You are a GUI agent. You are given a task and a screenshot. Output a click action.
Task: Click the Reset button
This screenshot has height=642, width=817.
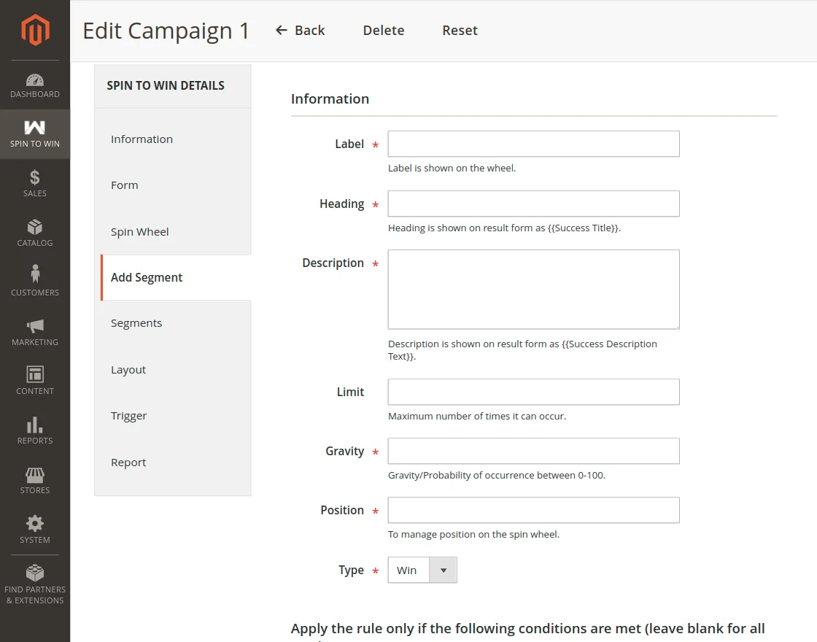(460, 31)
